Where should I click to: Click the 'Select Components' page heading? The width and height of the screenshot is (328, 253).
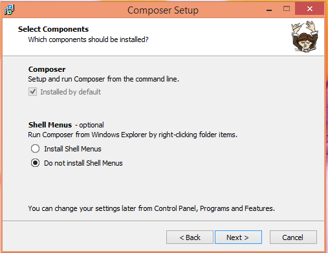coord(53,29)
